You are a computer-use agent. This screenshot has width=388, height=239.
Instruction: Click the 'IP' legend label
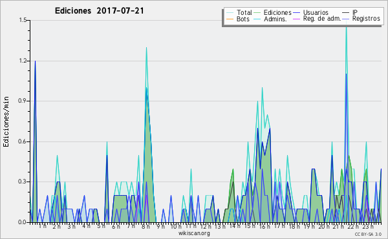[x=355, y=12]
